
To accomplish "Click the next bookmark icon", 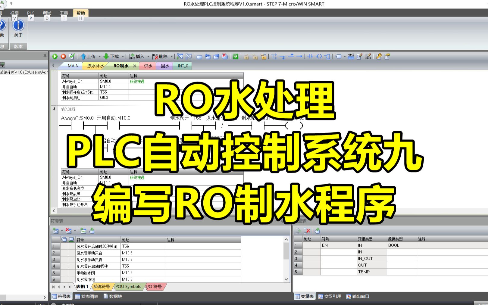I will (x=216, y=56).
